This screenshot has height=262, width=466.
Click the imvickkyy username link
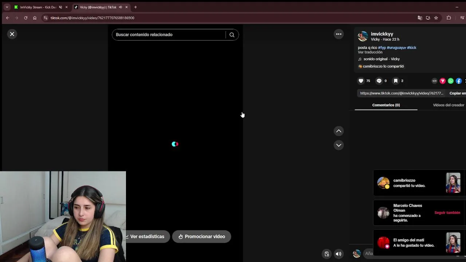[382, 34]
